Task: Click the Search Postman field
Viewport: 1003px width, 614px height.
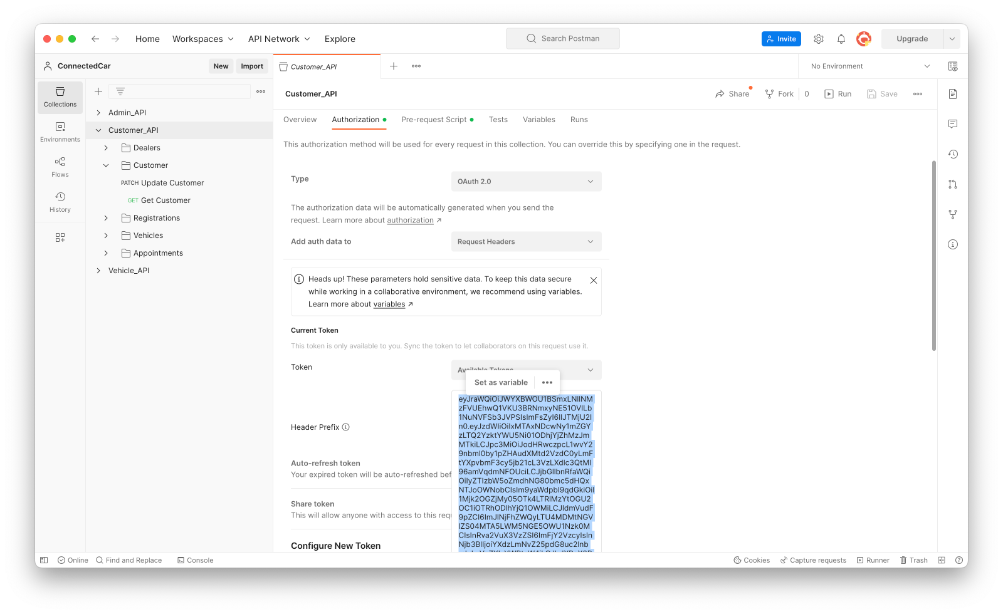Action: coord(563,38)
